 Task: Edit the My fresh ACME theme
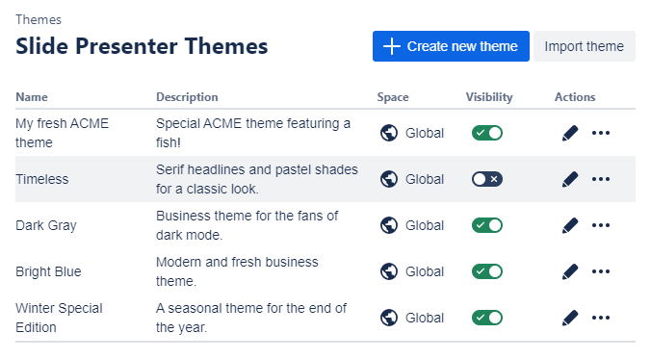570,133
